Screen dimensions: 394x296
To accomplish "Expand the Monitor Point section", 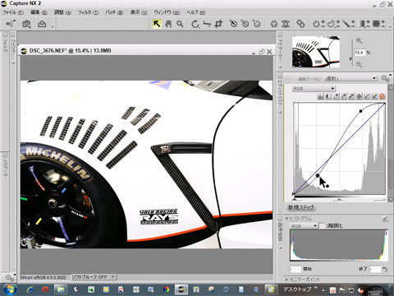I will tap(286, 280).
